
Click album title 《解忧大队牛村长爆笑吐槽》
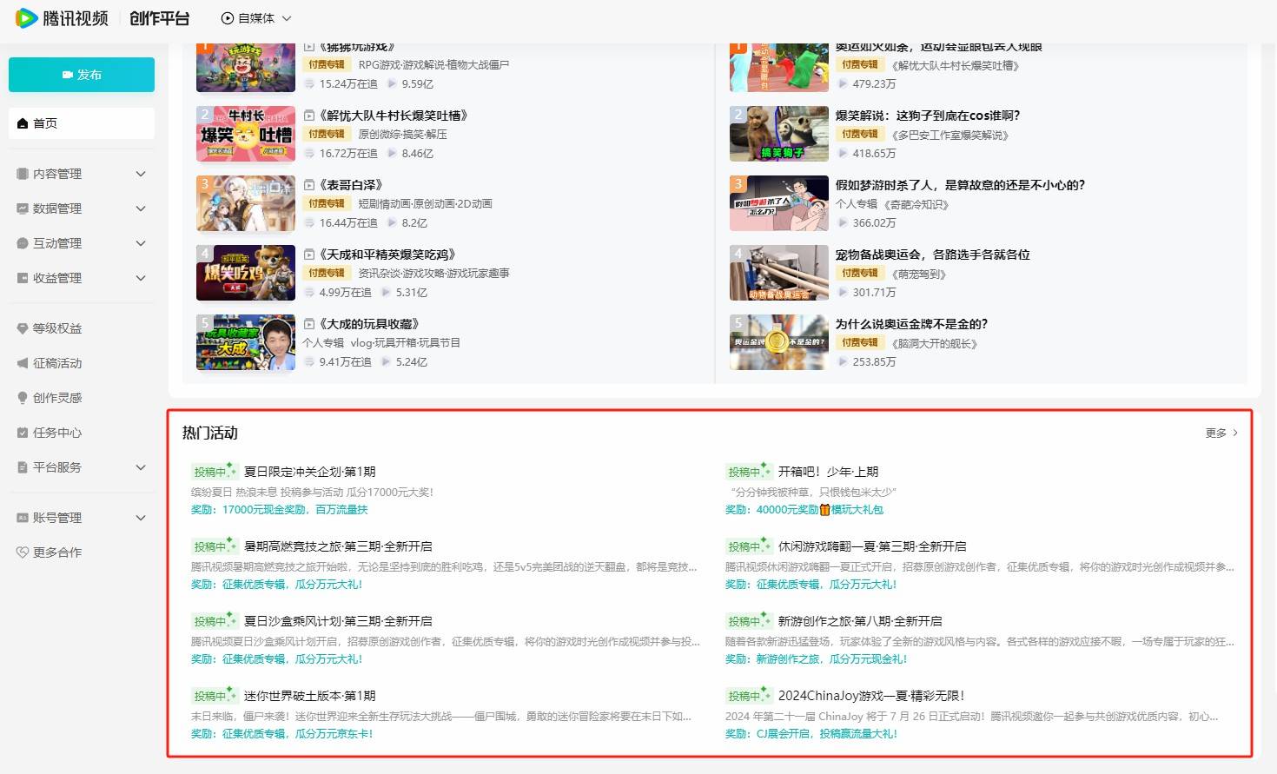(394, 116)
